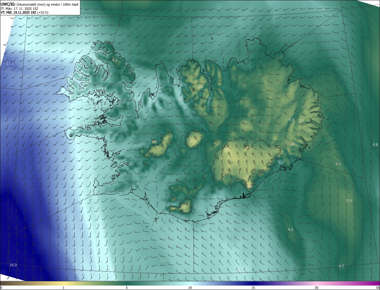The image size is (380, 290).
Task: Click the '50' label on the color scale
Action: pos(378,288)
